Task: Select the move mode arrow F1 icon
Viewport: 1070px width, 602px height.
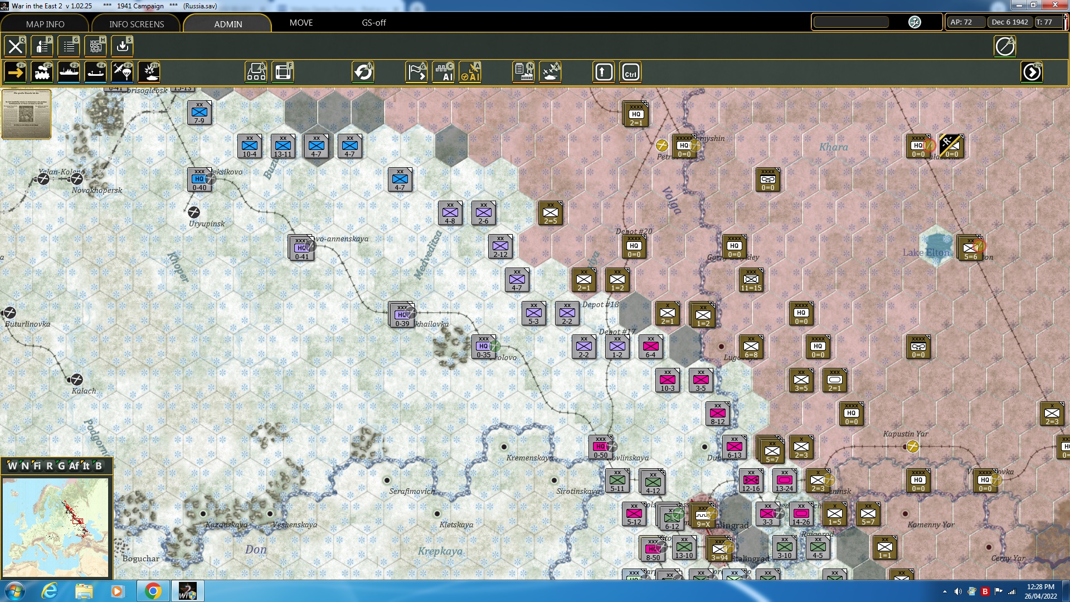Action: 16,72
